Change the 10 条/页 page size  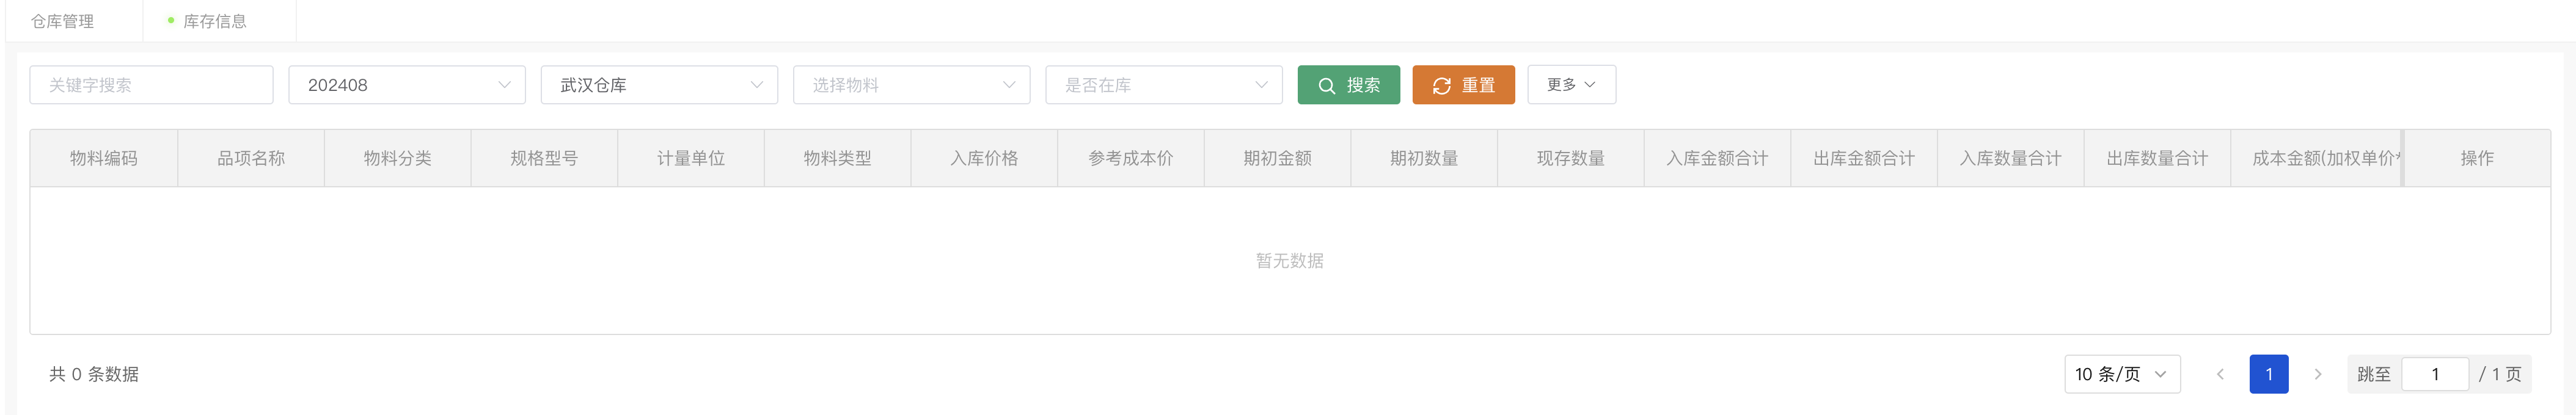2121,374
